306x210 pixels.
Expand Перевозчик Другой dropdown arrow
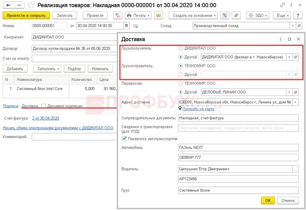pos(289,92)
